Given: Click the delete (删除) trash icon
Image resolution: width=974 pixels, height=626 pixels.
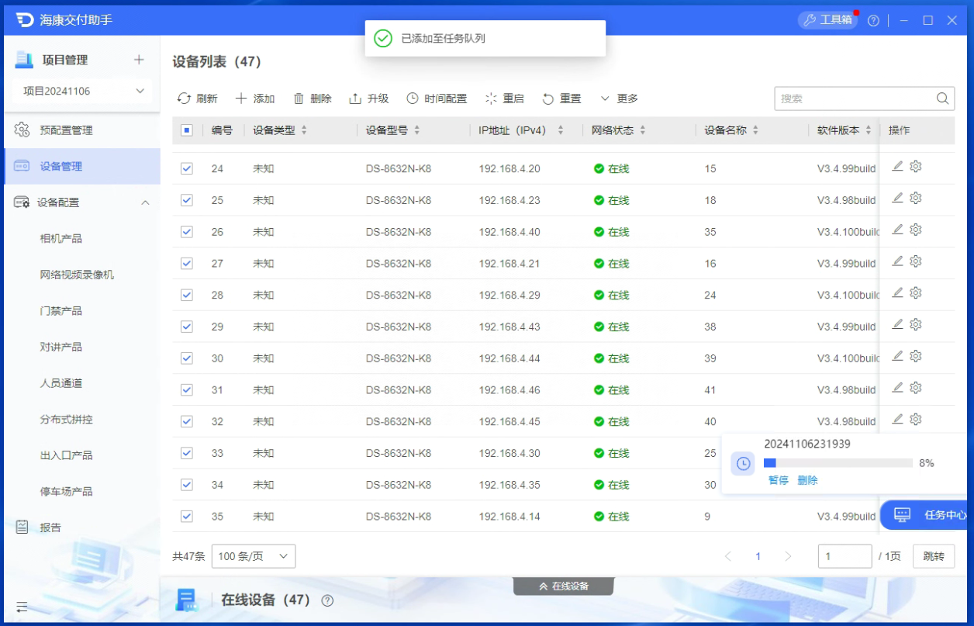Looking at the screenshot, I should pyautogui.click(x=299, y=99).
